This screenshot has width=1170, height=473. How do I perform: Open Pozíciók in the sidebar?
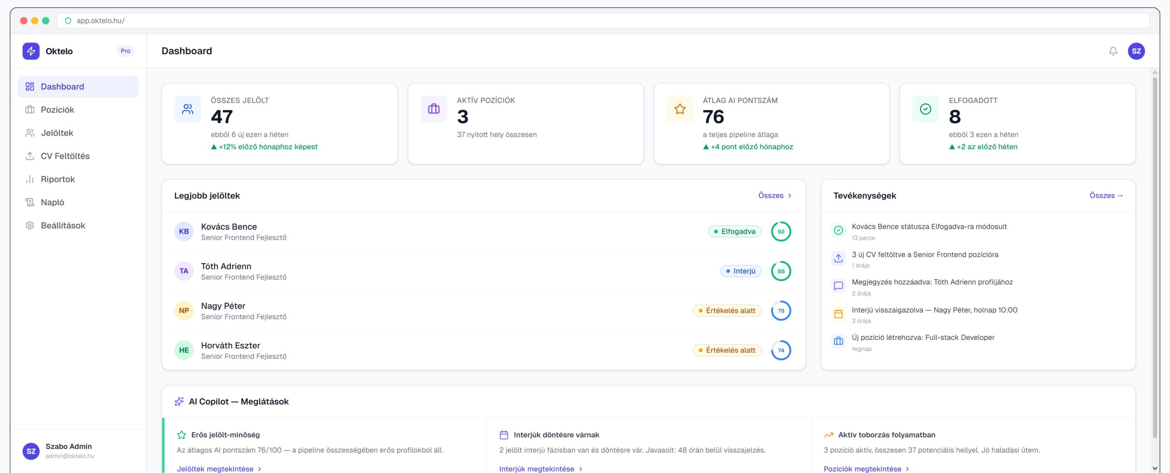tap(58, 110)
